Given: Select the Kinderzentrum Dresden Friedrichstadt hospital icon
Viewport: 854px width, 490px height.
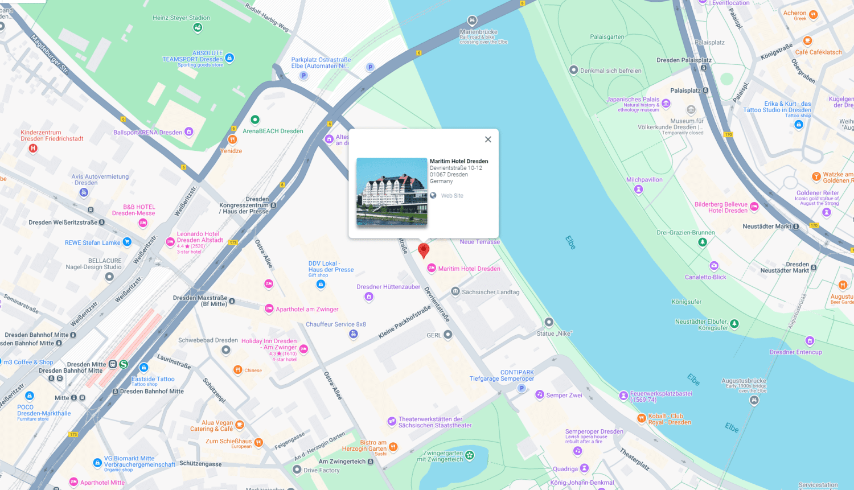Looking at the screenshot, I should [x=33, y=149].
